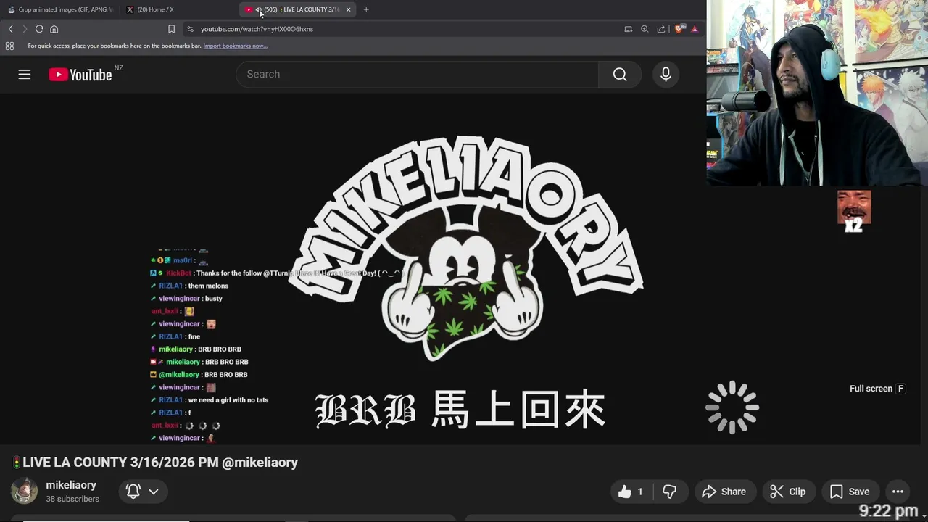Image resolution: width=928 pixels, height=522 pixels.
Task: Open the notification bell dropdown
Action: point(142,492)
